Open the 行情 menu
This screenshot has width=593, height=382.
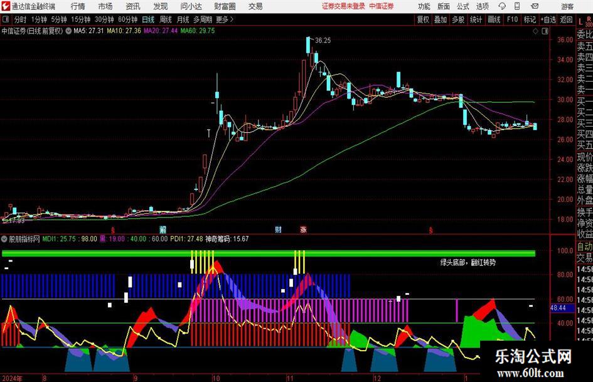(x=78, y=6)
